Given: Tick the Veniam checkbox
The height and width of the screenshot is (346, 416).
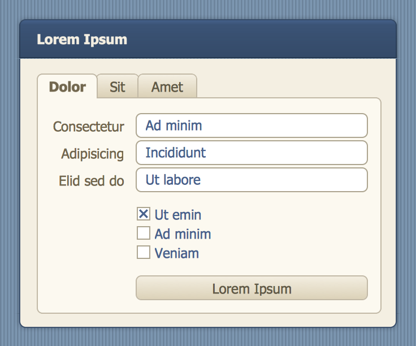Looking at the screenshot, I should (144, 252).
